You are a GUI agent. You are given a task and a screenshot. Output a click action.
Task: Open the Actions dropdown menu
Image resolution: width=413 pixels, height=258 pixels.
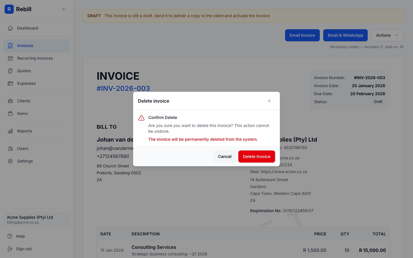pos(387,35)
